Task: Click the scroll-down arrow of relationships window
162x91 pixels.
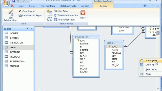Action: coord(158,89)
